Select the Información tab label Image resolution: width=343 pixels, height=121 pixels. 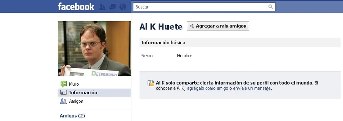click(83, 93)
